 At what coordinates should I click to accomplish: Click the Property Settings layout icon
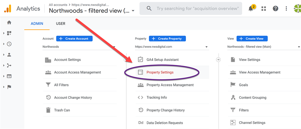[141, 72]
